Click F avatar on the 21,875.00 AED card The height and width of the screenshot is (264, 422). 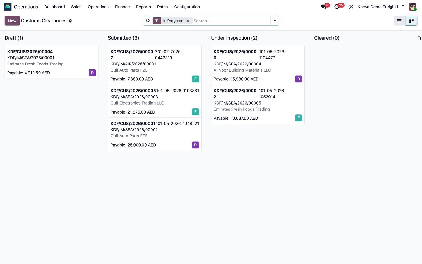195,112
